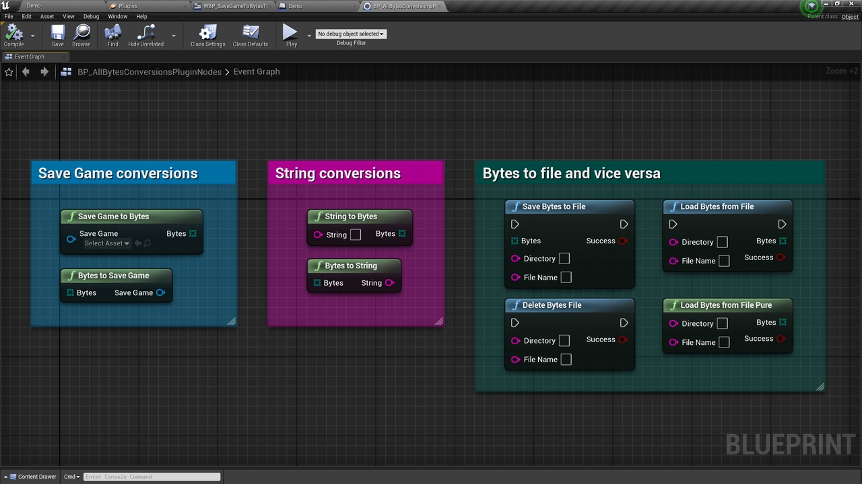862x484 pixels.
Task: Go forward in graph history
Action: (x=44, y=72)
